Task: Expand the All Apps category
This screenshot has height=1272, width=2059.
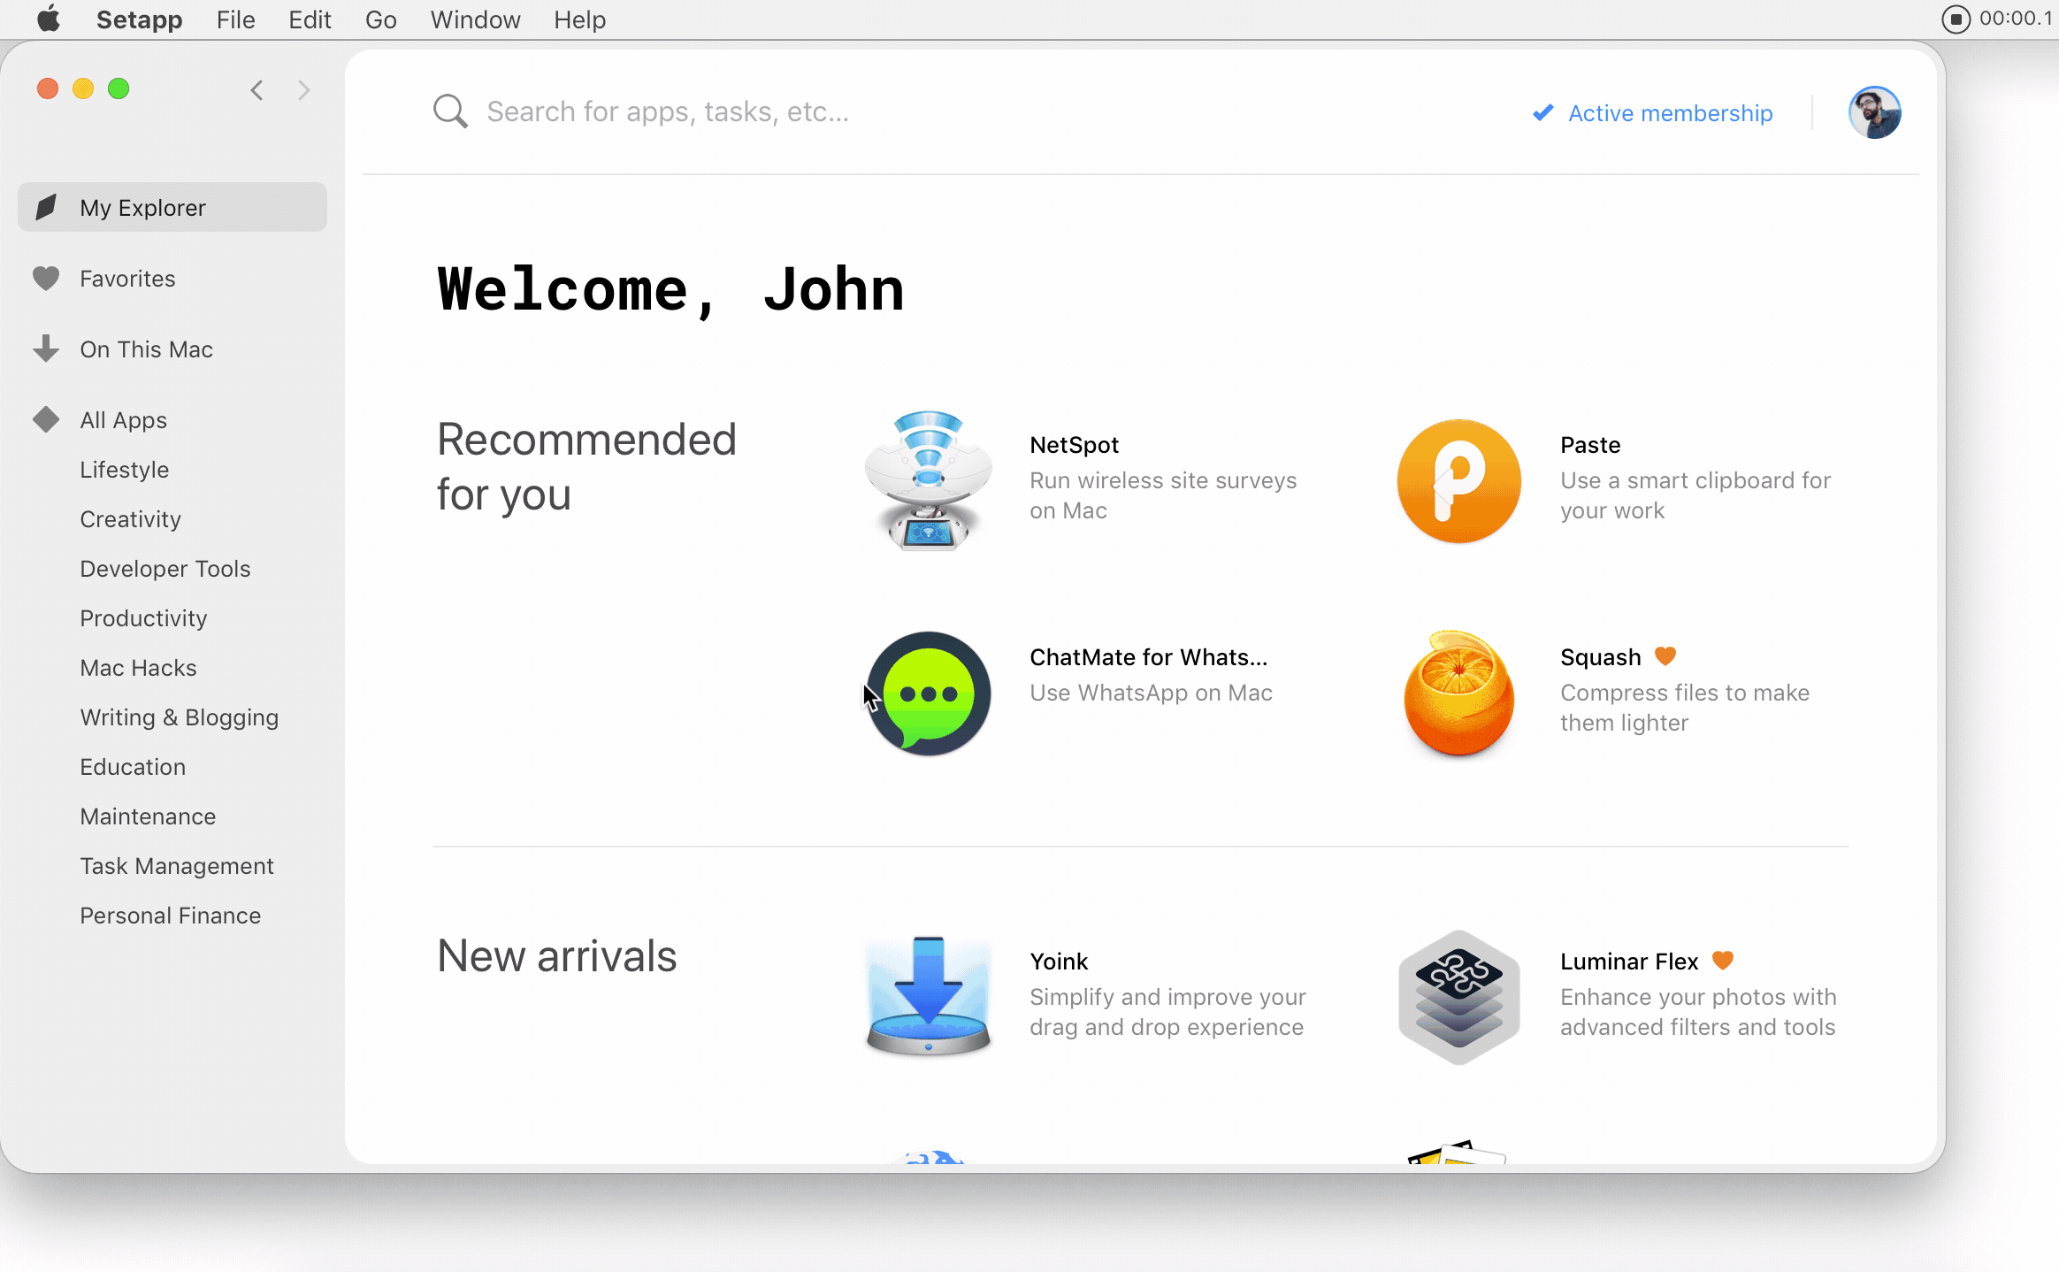Action: click(124, 419)
